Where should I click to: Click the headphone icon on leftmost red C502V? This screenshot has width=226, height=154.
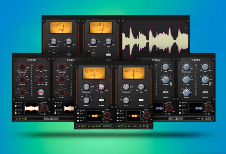pyautogui.click(x=17, y=119)
